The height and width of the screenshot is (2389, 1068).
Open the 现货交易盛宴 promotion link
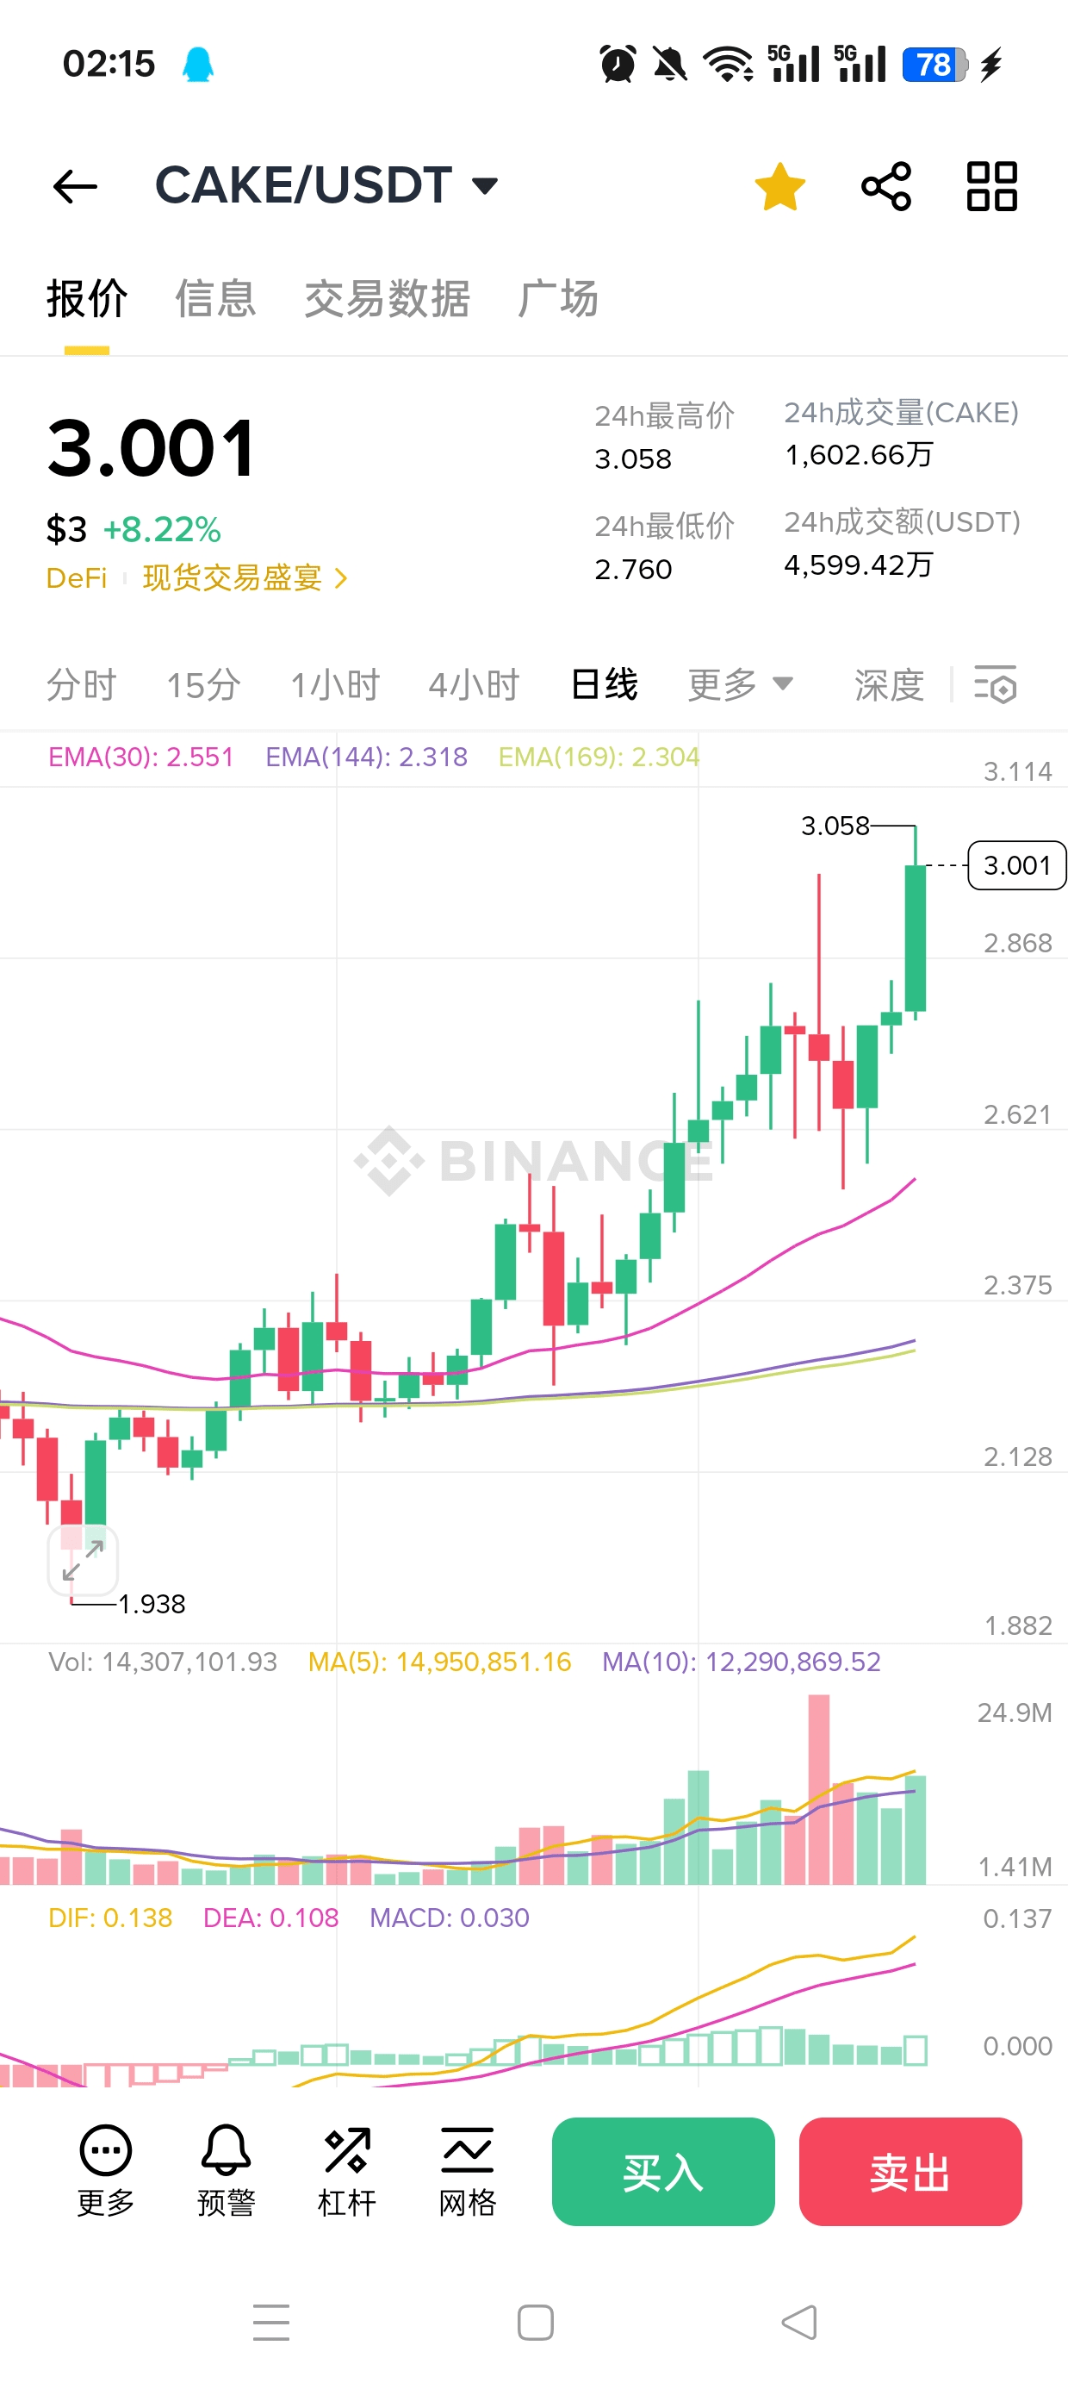pos(245,577)
